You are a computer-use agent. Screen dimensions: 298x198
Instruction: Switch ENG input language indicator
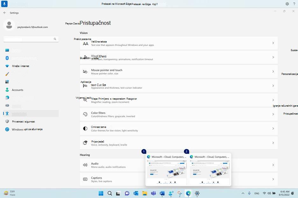point(257,193)
